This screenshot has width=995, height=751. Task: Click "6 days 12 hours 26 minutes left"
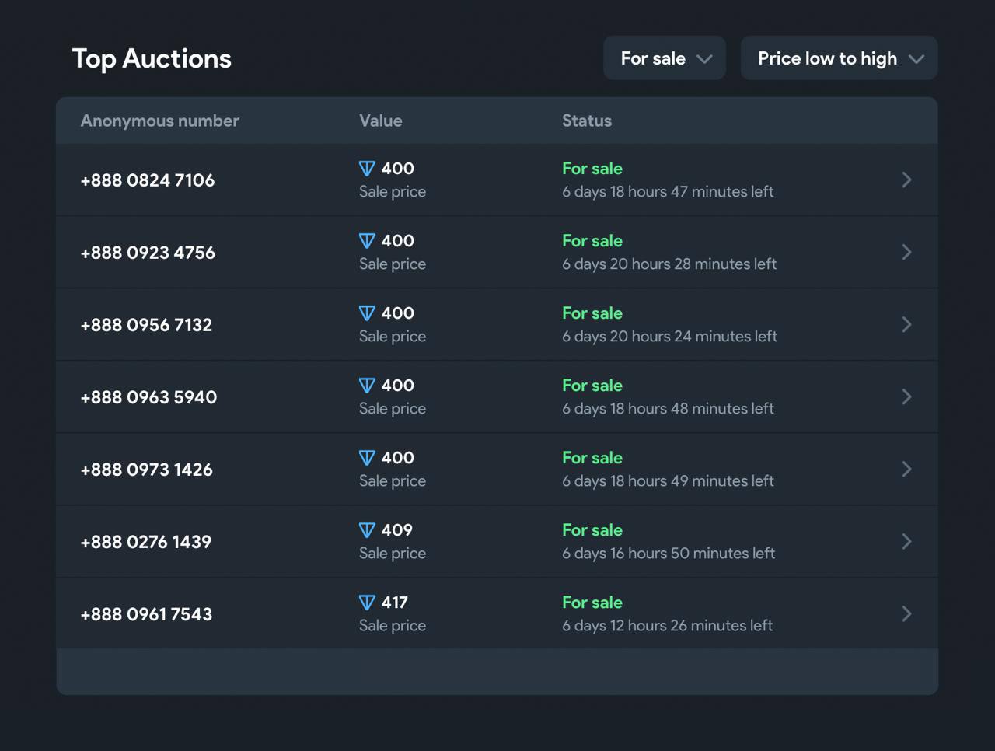click(667, 626)
